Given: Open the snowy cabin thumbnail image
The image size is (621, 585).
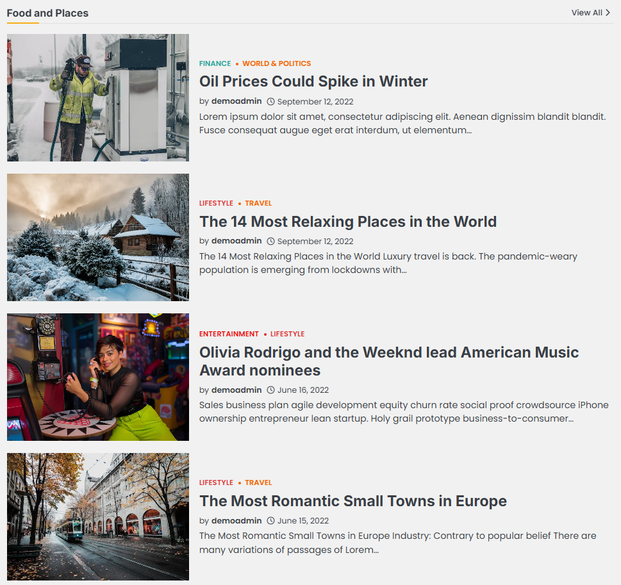Looking at the screenshot, I should tap(98, 237).
